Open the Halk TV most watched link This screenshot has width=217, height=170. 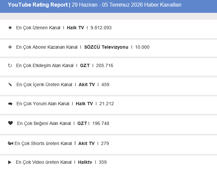[x=75, y=28]
